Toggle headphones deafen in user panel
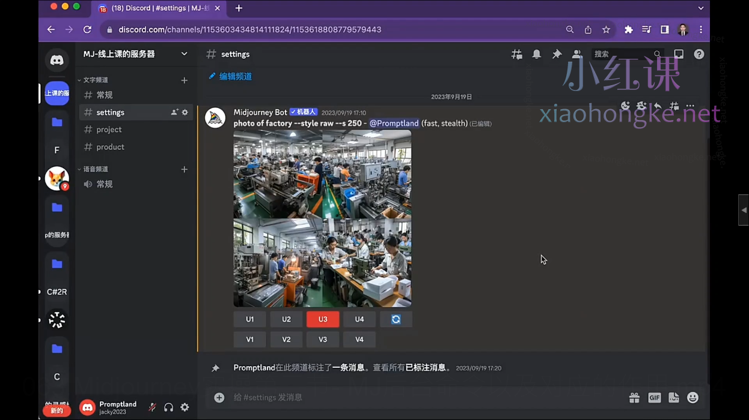The height and width of the screenshot is (420, 749). point(169,407)
